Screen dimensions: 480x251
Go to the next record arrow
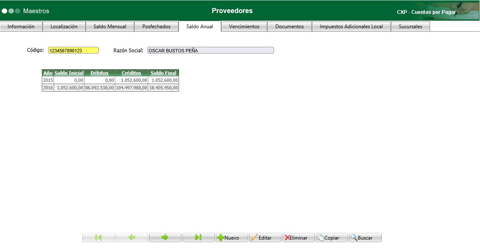click(165, 238)
